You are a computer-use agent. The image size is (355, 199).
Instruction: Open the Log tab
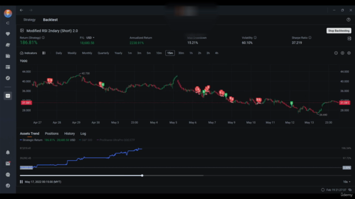pos(83,134)
